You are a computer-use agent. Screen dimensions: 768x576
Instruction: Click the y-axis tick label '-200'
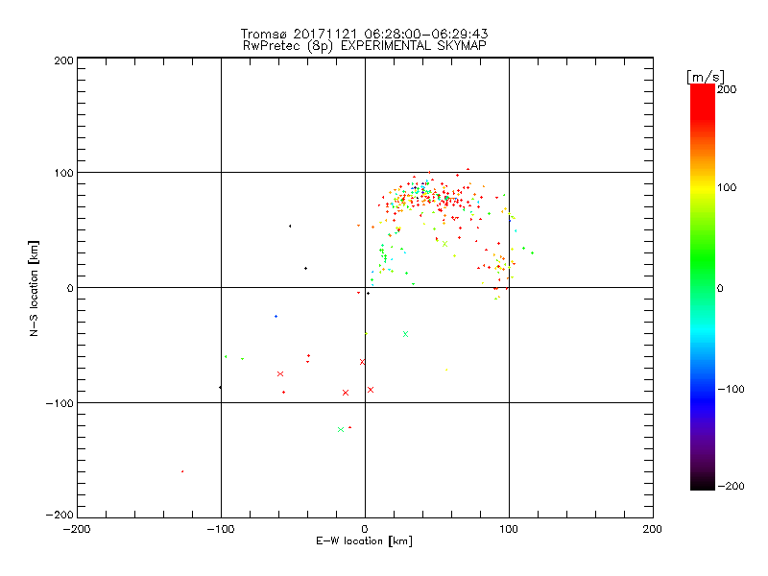[60, 515]
